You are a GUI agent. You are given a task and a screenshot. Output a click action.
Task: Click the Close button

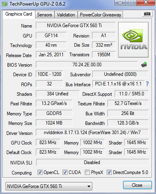click(x=137, y=185)
